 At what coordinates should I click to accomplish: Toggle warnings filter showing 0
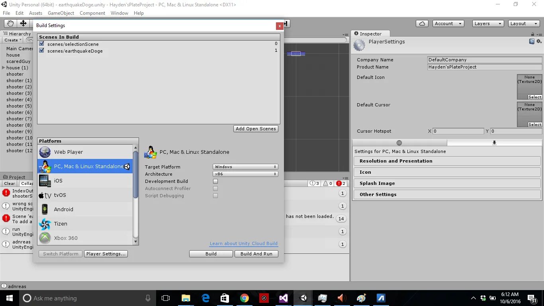(x=327, y=183)
